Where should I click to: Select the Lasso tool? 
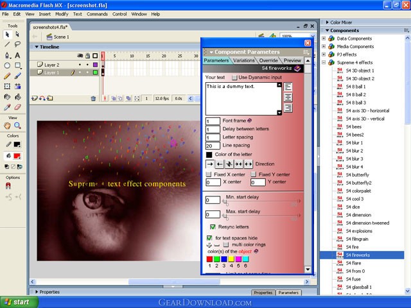(x=17, y=44)
